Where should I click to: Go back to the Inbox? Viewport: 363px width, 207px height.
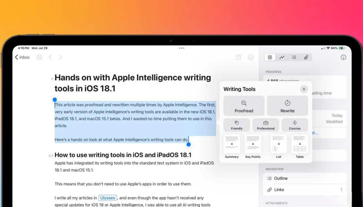[22, 57]
